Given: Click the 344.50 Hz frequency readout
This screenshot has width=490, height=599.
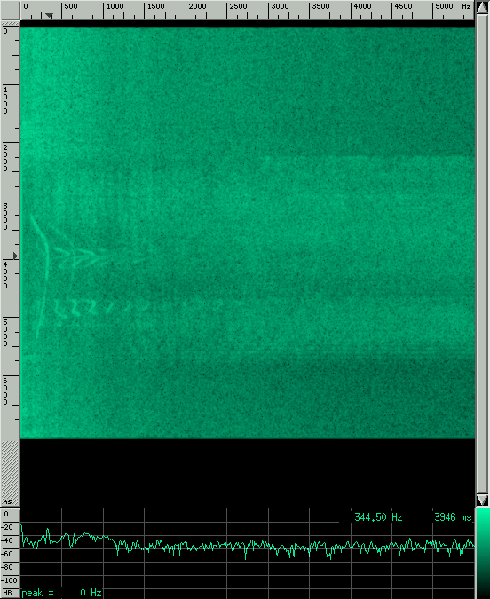Looking at the screenshot, I should (x=378, y=517).
